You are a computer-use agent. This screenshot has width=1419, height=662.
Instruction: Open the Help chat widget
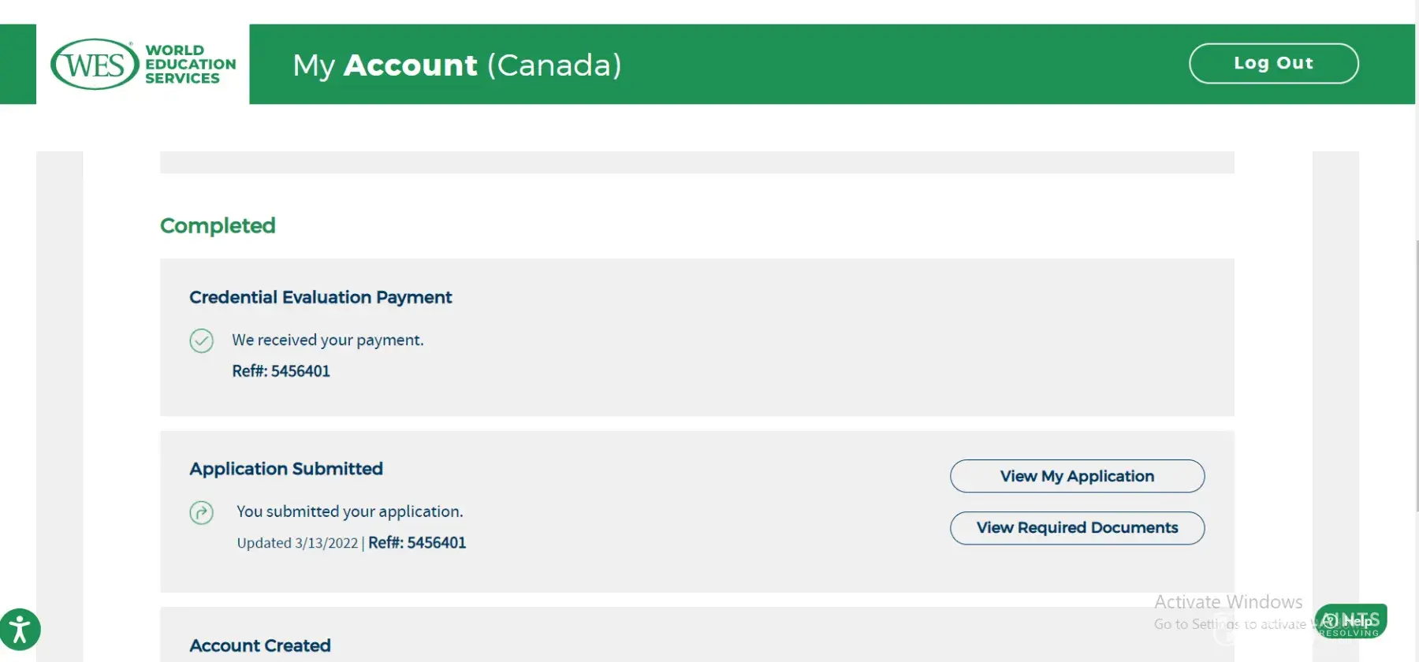[x=1351, y=621]
